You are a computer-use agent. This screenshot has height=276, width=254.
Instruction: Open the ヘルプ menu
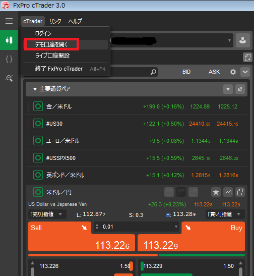click(x=75, y=21)
